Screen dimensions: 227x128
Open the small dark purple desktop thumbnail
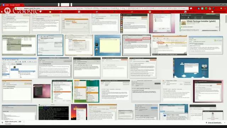click(x=42, y=91)
